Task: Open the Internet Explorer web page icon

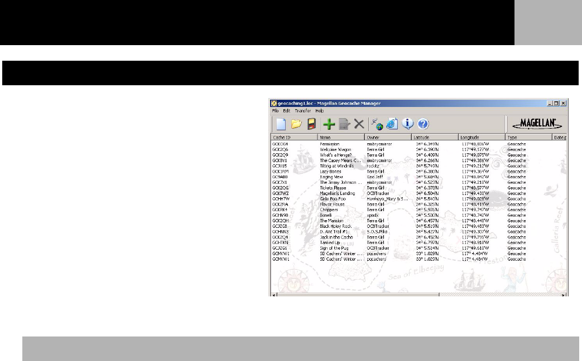Action: 392,124
